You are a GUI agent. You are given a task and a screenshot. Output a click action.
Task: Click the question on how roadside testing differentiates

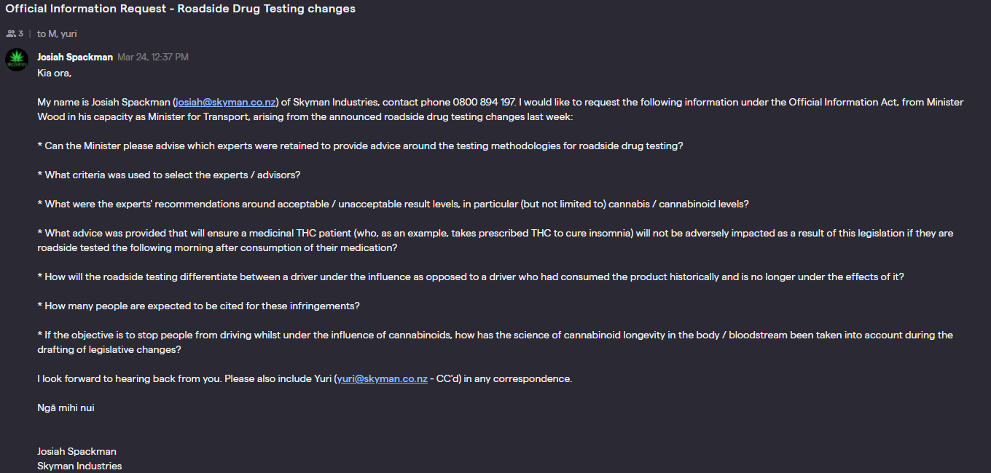pyautogui.click(x=471, y=277)
